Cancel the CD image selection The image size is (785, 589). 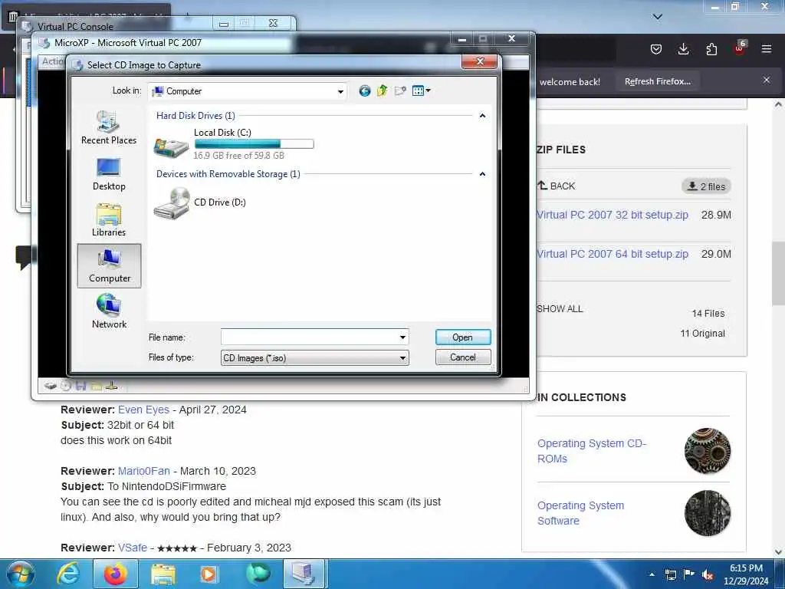pyautogui.click(x=462, y=357)
